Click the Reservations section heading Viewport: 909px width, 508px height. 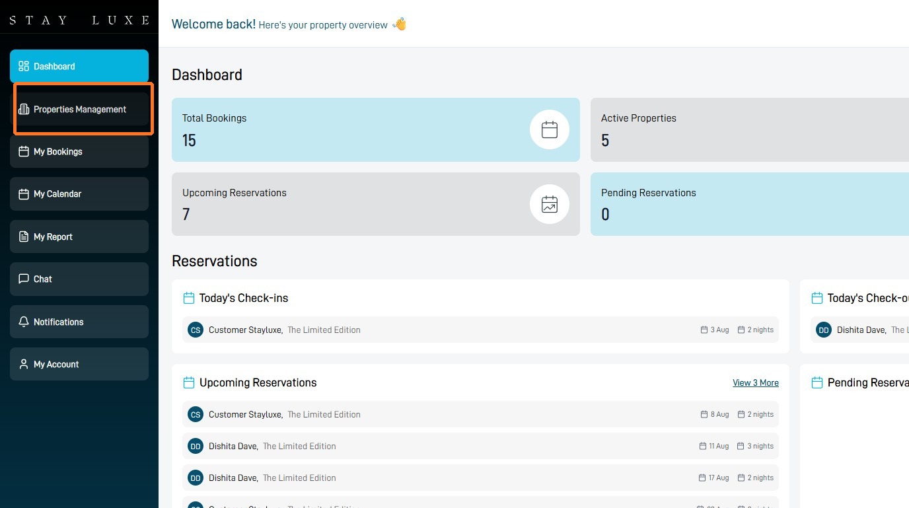(x=215, y=261)
